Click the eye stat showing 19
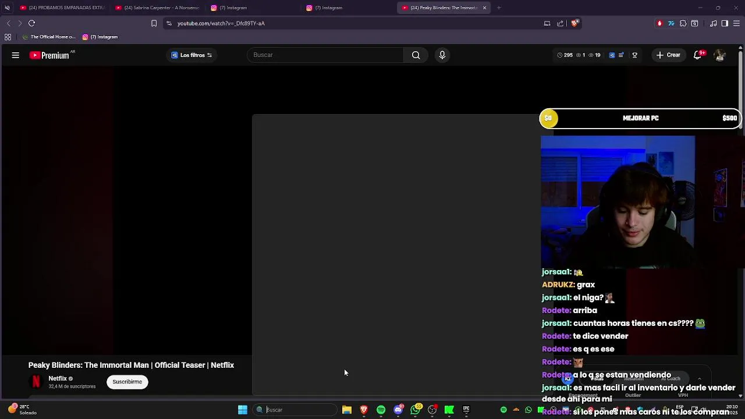Viewport: 745px width, 419px height. pyautogui.click(x=594, y=55)
